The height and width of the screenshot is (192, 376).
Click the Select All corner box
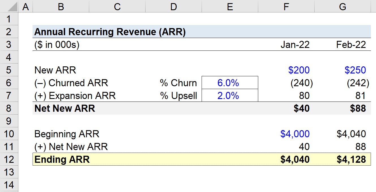(x=9, y=7)
